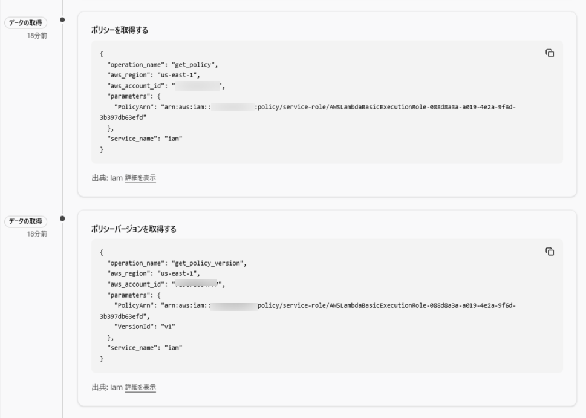The height and width of the screenshot is (418, 586).
Task: Open 詳細を表示 link under ポリシーを取得する
Action: coord(140,178)
